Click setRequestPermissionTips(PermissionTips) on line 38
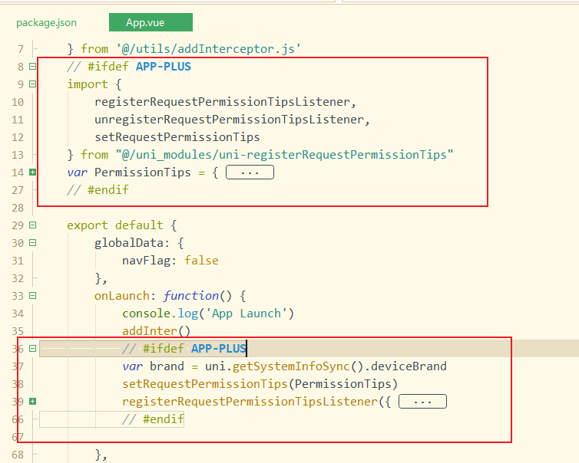 (x=259, y=384)
